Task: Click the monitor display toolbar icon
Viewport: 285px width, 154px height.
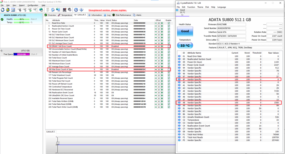Action: point(64,10)
